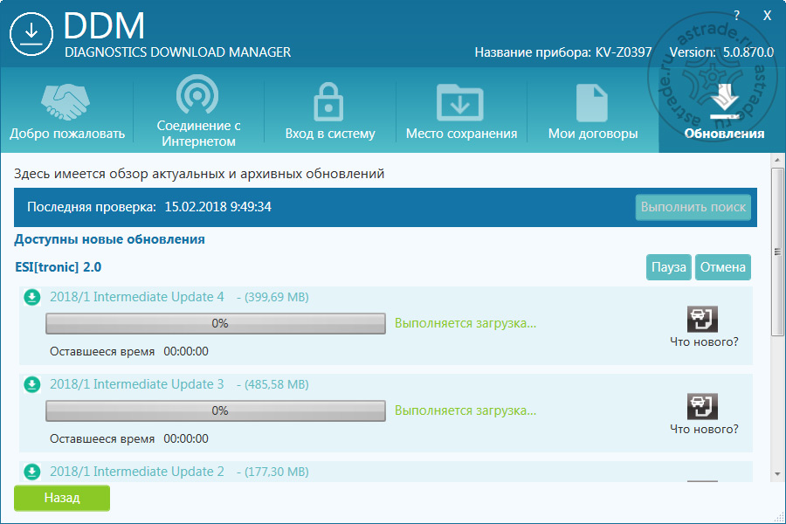786x524 pixels.
Task: Click the document contracts icon
Action: [x=592, y=103]
